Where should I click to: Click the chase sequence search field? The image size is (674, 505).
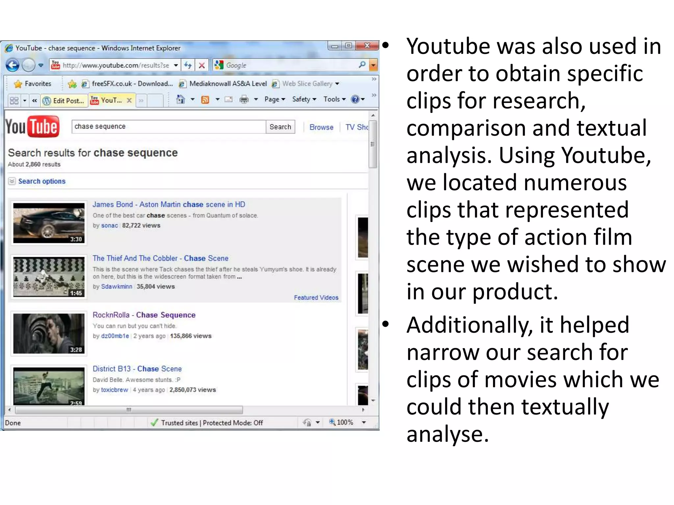tap(168, 127)
